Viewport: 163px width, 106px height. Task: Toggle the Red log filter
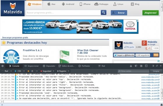click(x=5, y=71)
